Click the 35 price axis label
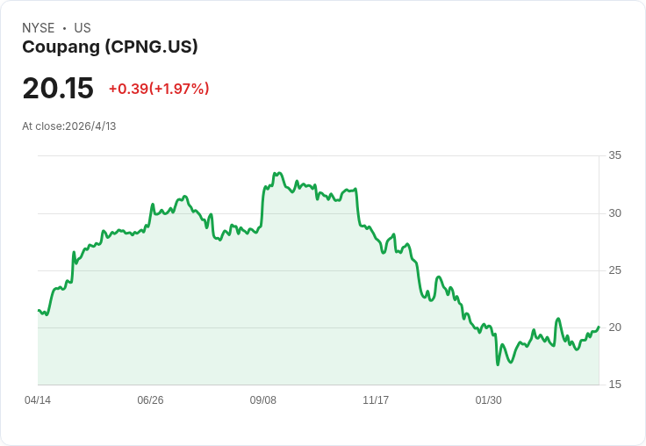646x446 pixels. coord(615,156)
